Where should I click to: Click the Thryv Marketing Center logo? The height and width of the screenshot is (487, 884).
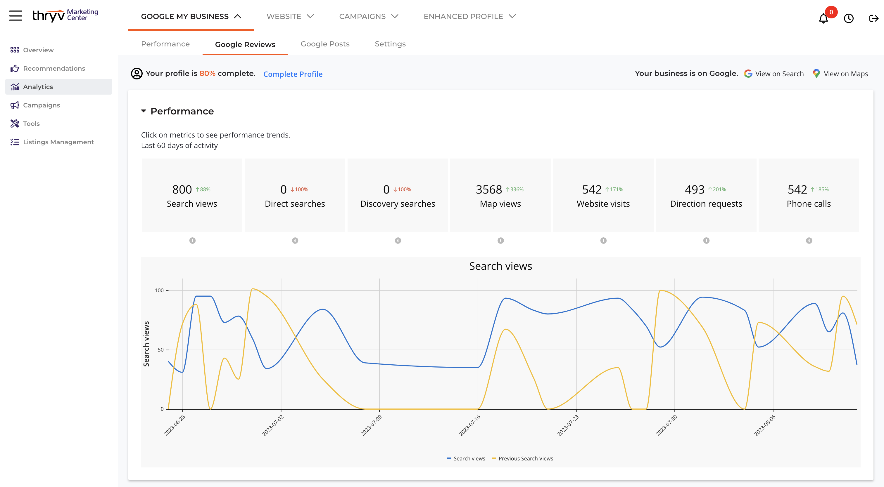pos(65,15)
